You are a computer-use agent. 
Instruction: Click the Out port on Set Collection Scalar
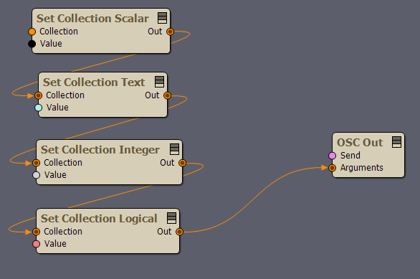coord(170,32)
